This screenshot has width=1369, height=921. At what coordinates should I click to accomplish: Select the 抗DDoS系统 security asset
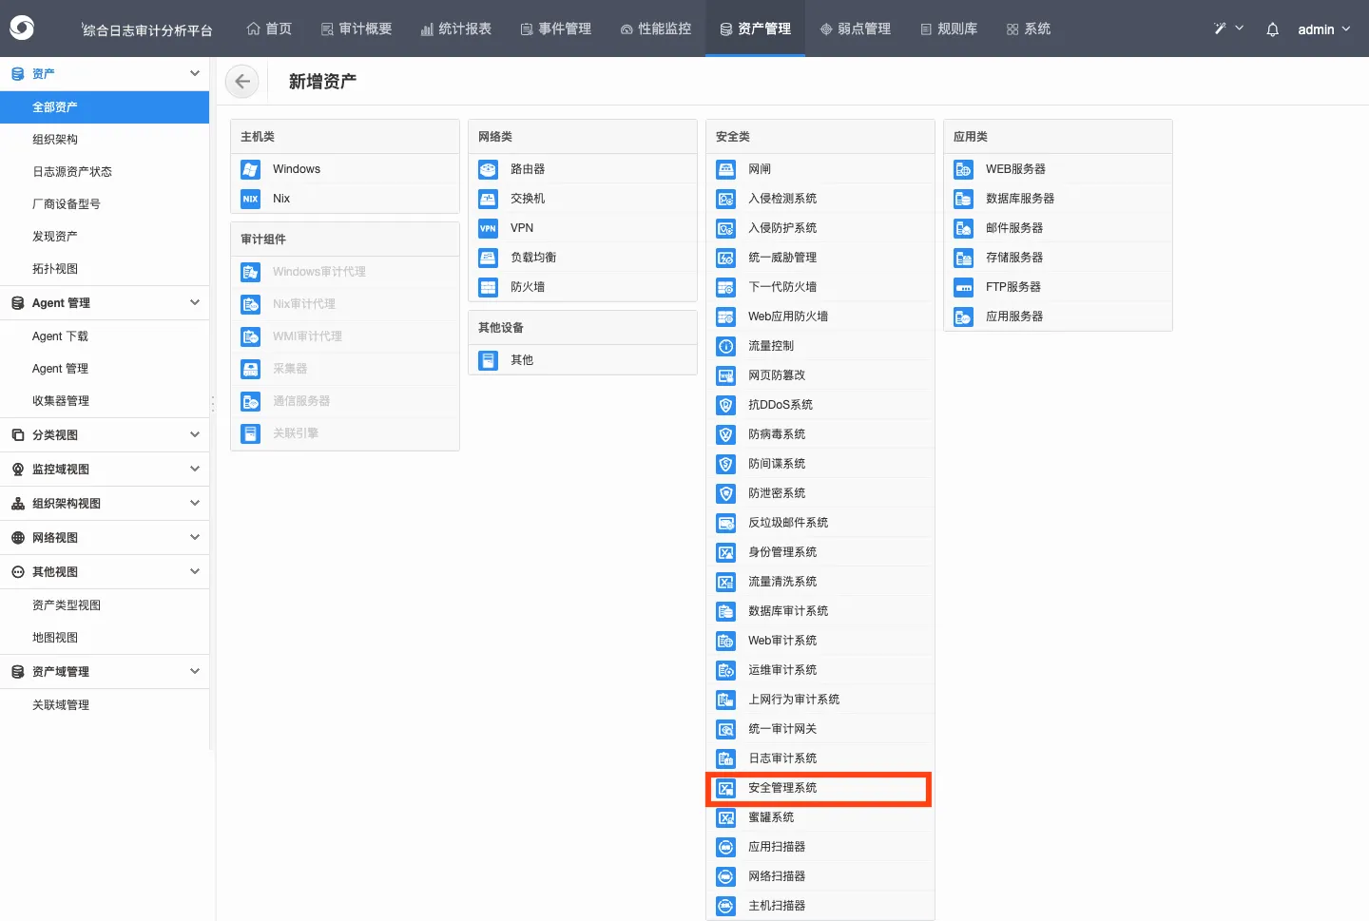[x=778, y=404]
